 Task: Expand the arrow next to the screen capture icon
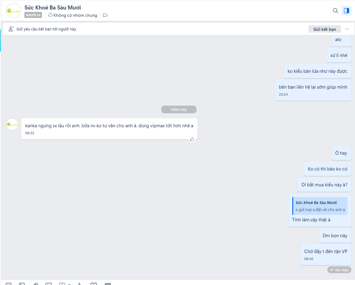click(x=69, y=284)
